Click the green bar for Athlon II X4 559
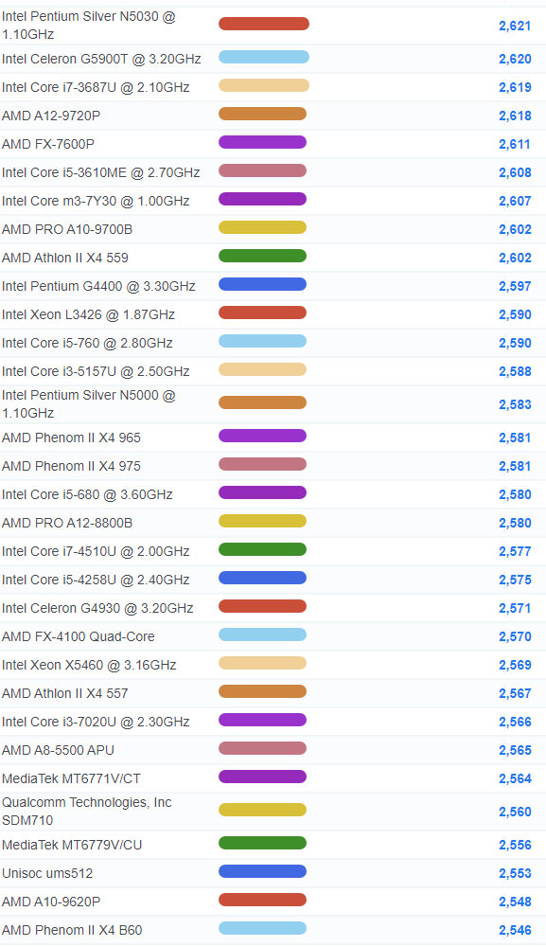546x947 pixels. click(262, 256)
